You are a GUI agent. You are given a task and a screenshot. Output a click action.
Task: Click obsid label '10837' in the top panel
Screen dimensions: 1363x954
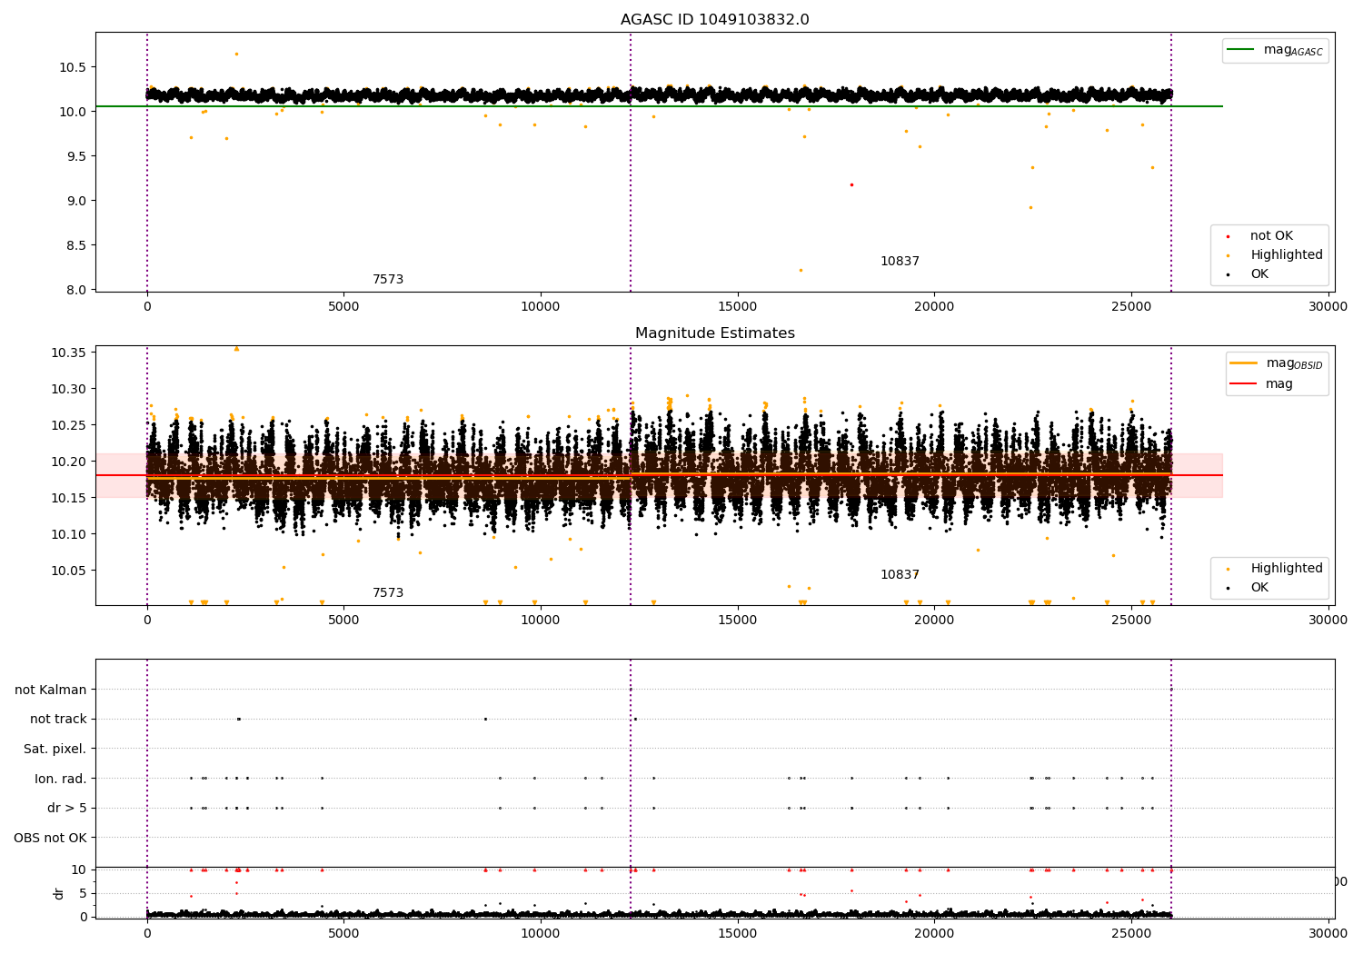[x=900, y=262]
